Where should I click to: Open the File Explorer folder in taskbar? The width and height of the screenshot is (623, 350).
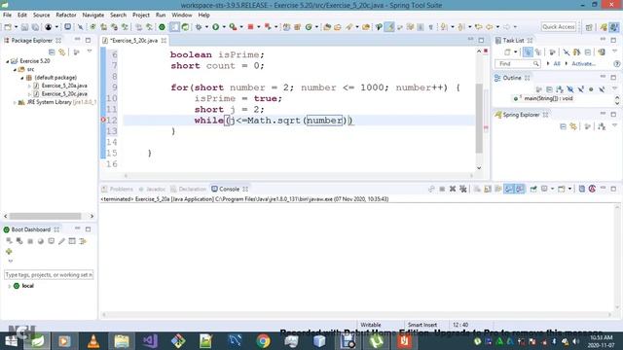click(x=122, y=341)
